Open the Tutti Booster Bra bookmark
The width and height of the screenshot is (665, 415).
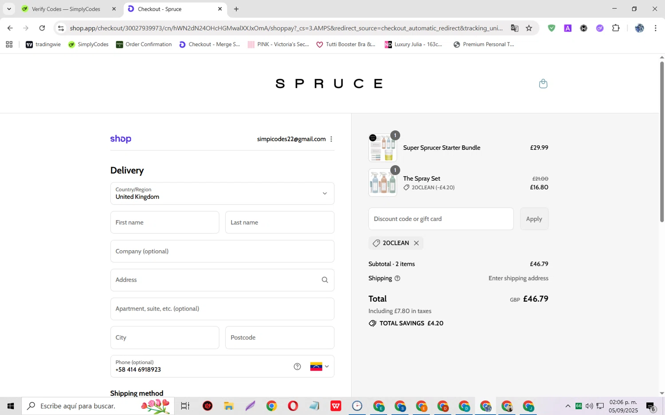345,44
